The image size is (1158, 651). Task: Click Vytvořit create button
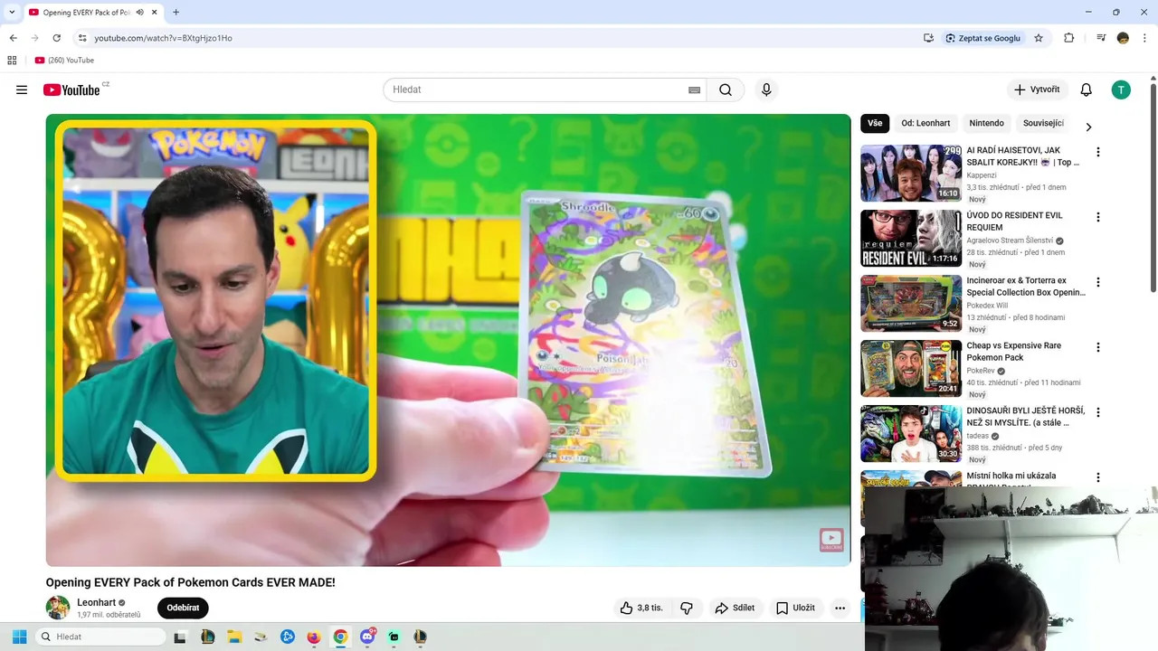[1037, 90]
